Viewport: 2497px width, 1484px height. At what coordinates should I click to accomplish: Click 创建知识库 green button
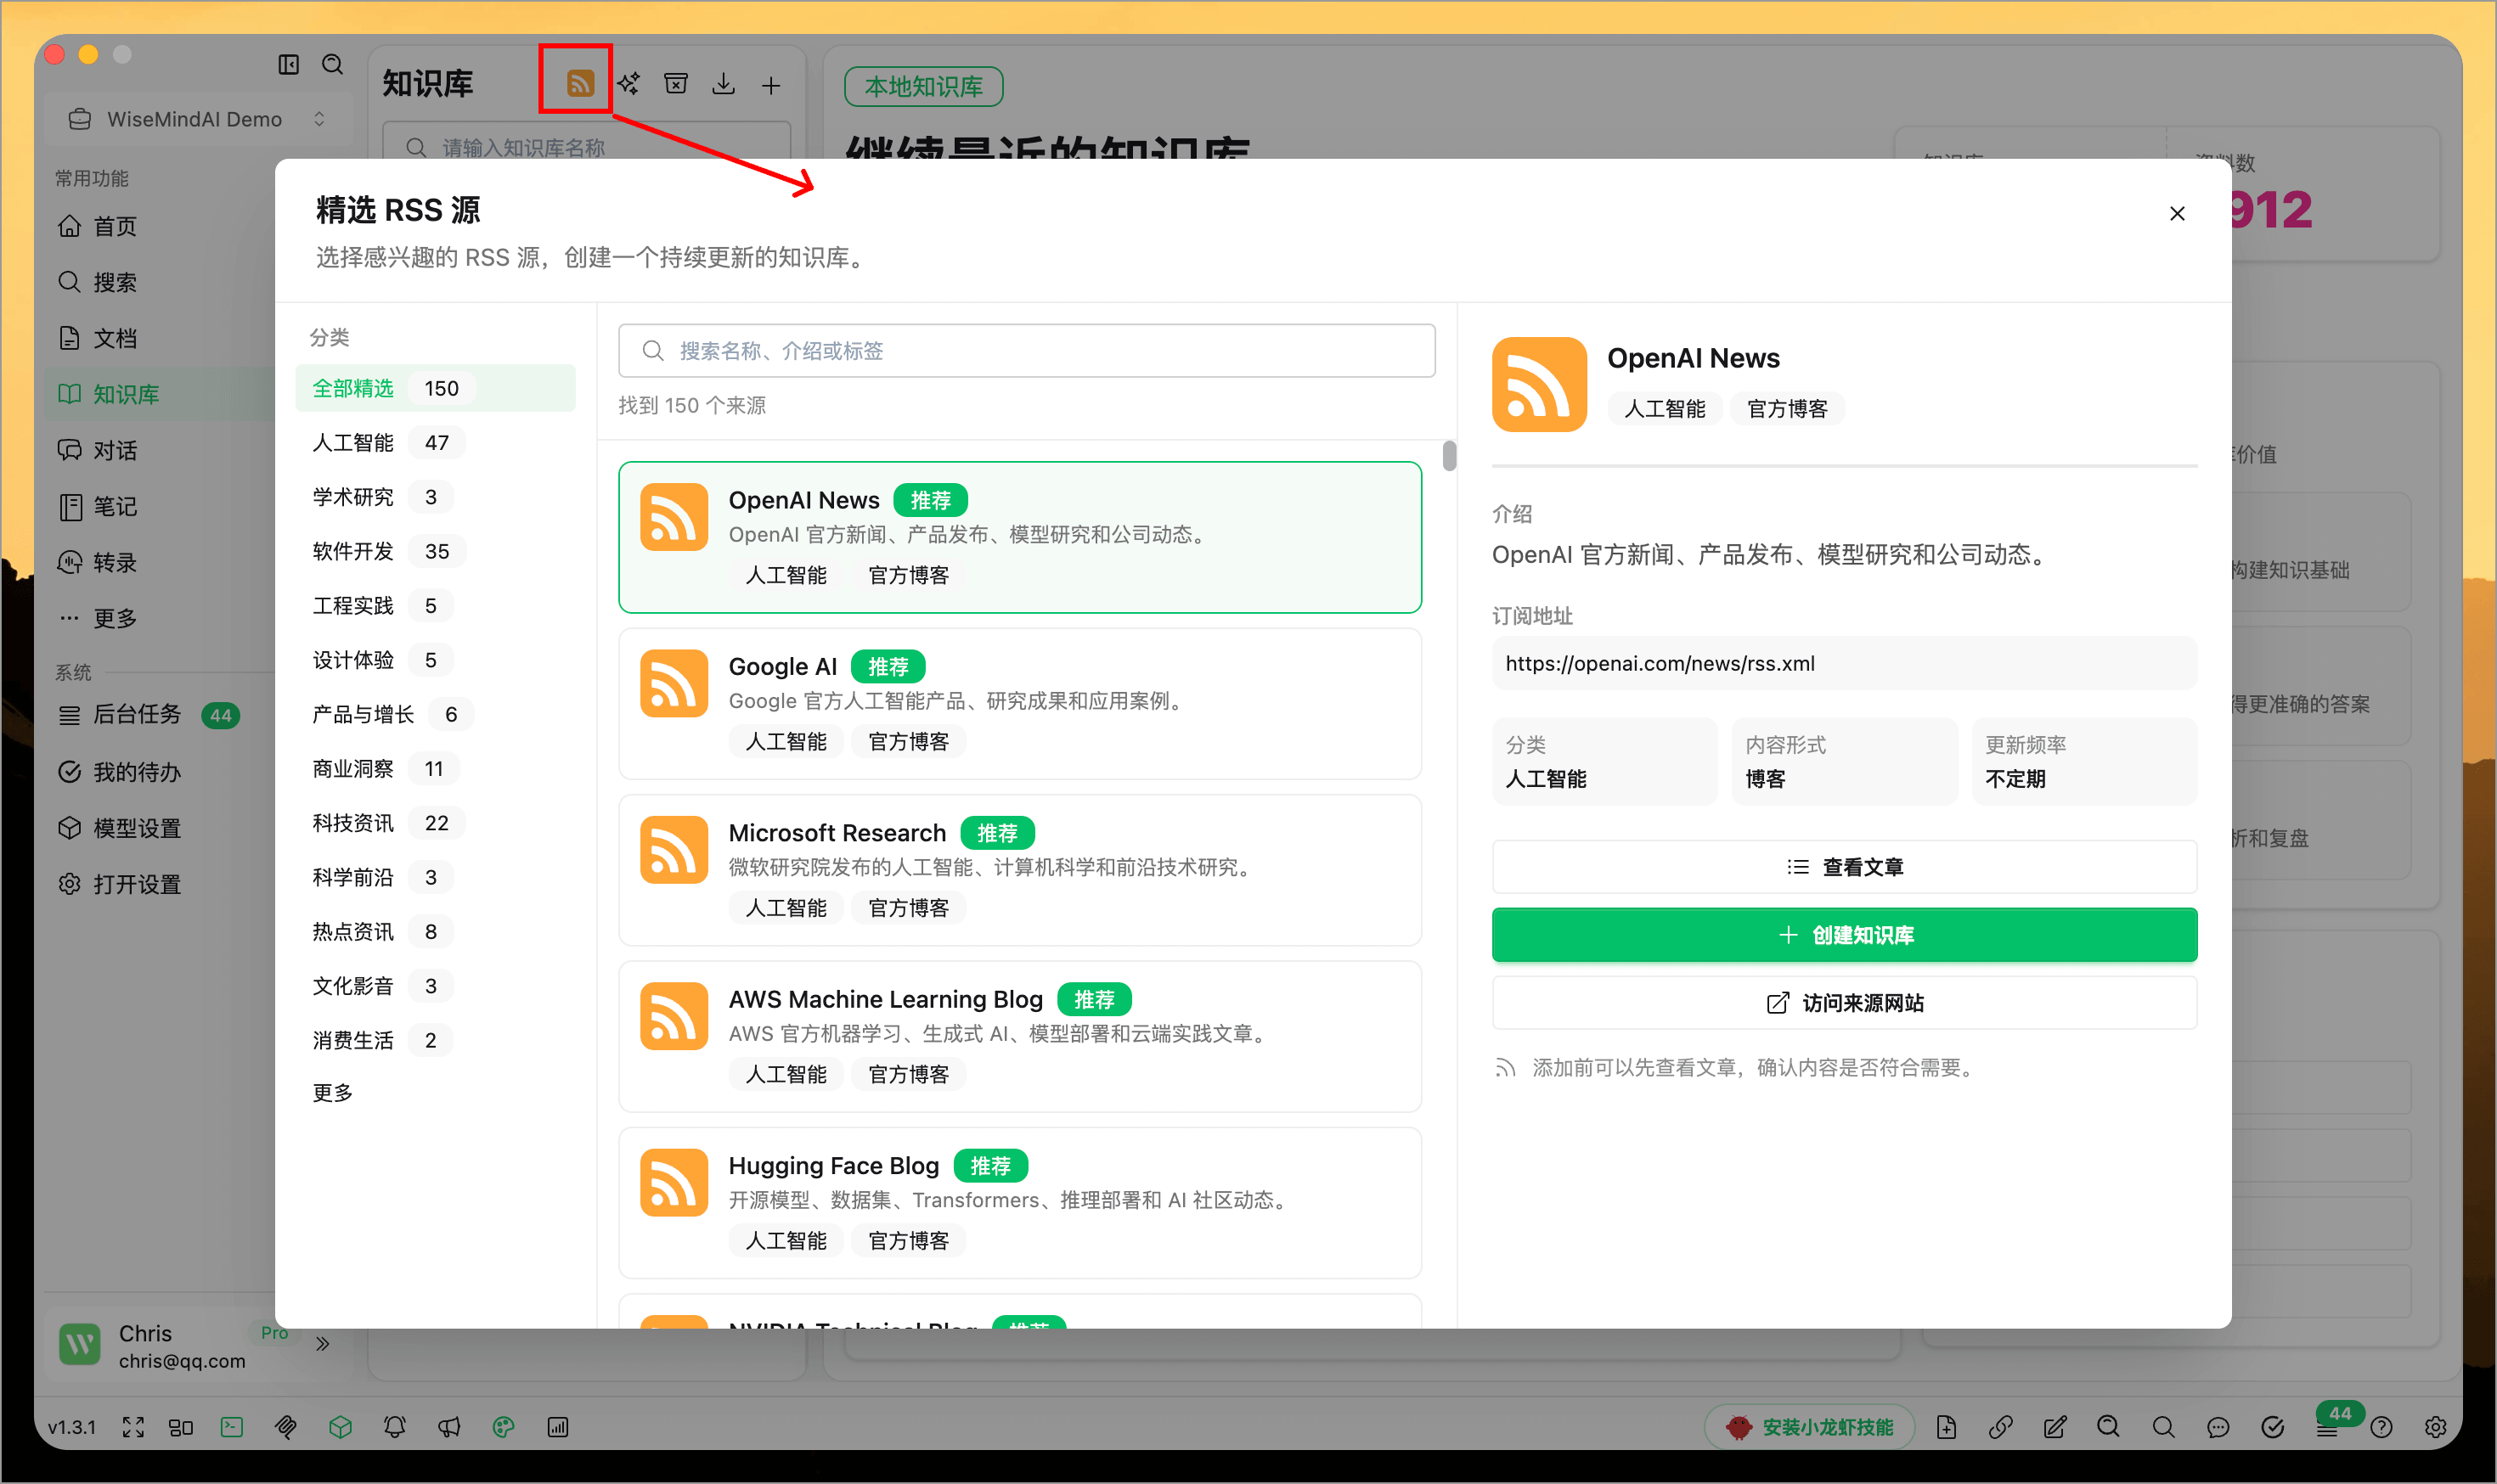click(1844, 935)
